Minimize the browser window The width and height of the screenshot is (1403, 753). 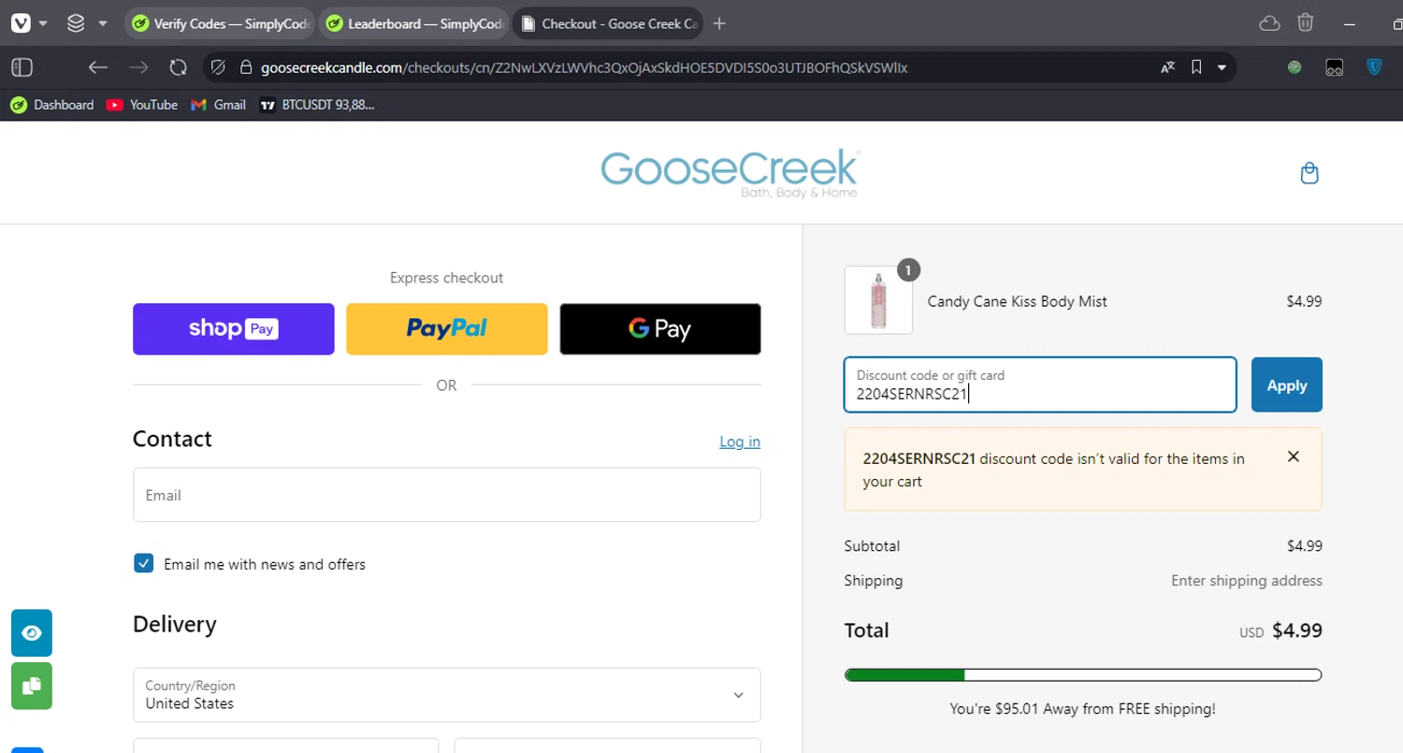point(1349,23)
